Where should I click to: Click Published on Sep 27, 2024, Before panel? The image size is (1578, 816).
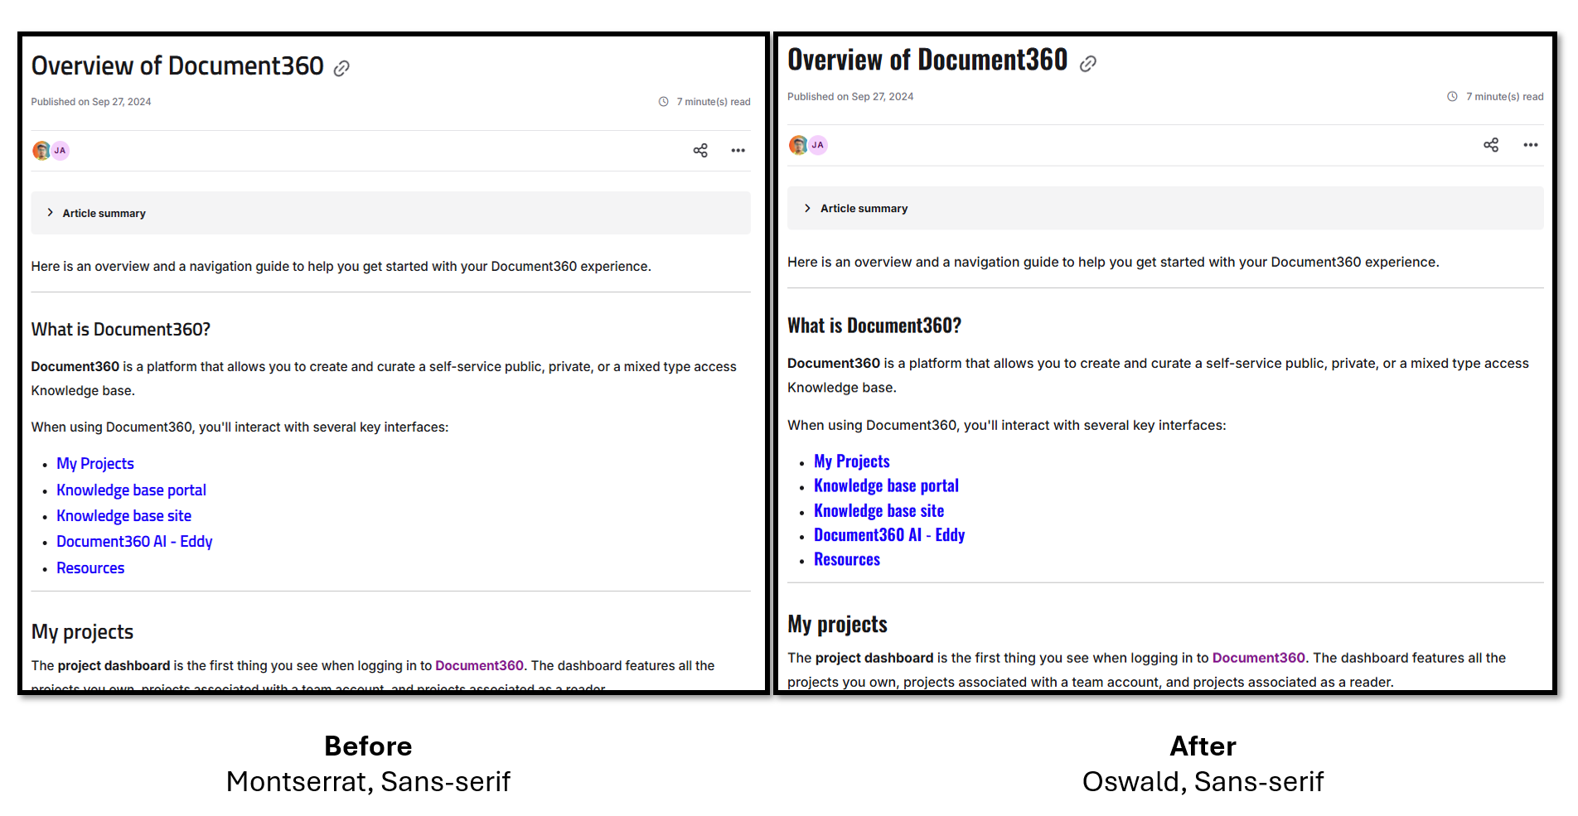pyautogui.click(x=91, y=102)
